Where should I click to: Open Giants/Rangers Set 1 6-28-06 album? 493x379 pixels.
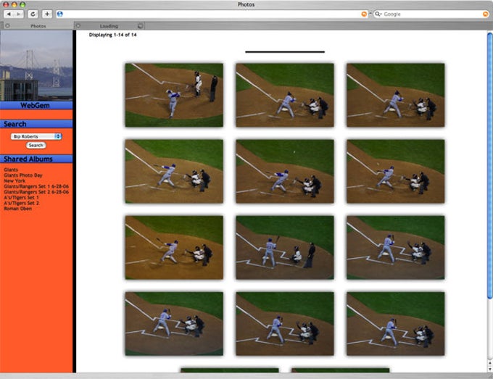(36, 186)
